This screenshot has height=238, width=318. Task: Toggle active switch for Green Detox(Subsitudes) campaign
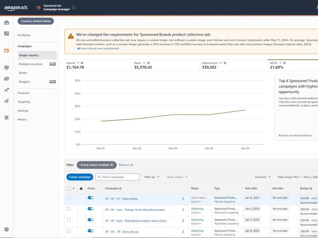(90, 208)
